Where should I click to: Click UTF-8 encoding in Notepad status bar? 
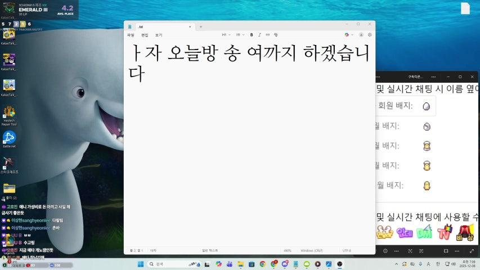347,250
